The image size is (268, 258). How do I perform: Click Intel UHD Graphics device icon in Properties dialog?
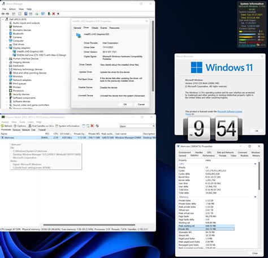[79, 35]
